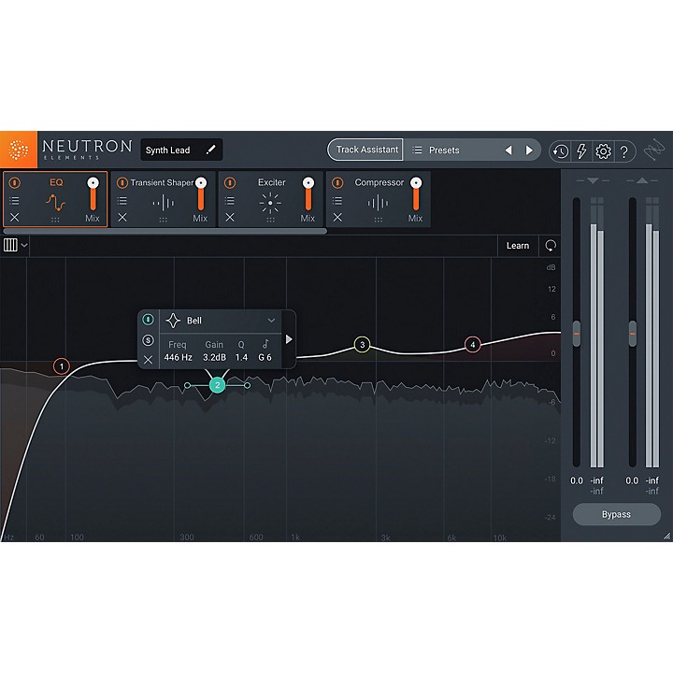This screenshot has height=673, width=673.
Task: Open the settings gear icon
Action: pyautogui.click(x=603, y=150)
